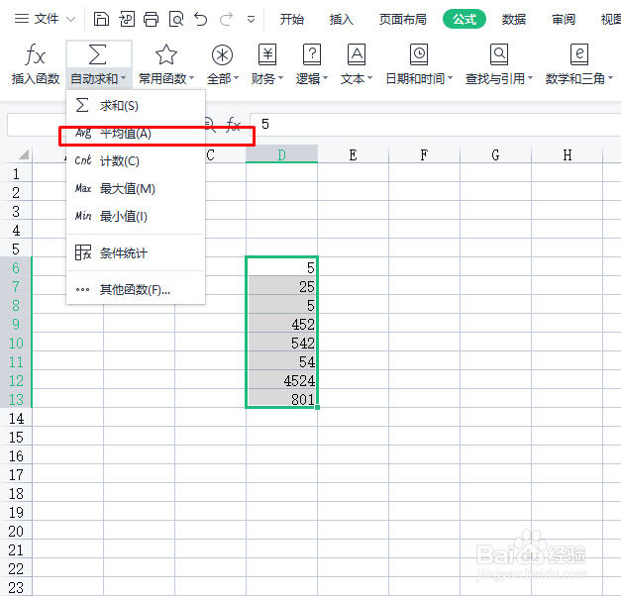Screen dimensions: 621x596
Task: Open 日期和时间 functions clock icon
Action: point(419,54)
